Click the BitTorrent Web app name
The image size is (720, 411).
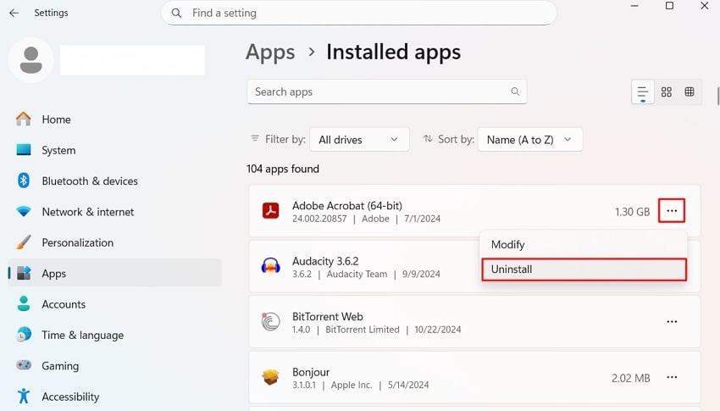pos(328,317)
